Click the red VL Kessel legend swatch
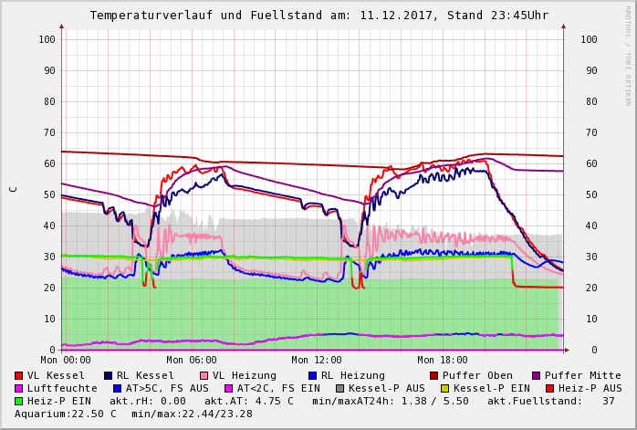 19,375
